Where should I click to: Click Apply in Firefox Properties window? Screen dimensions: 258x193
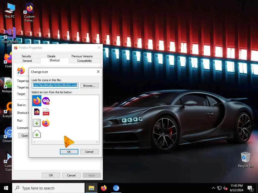92,175
